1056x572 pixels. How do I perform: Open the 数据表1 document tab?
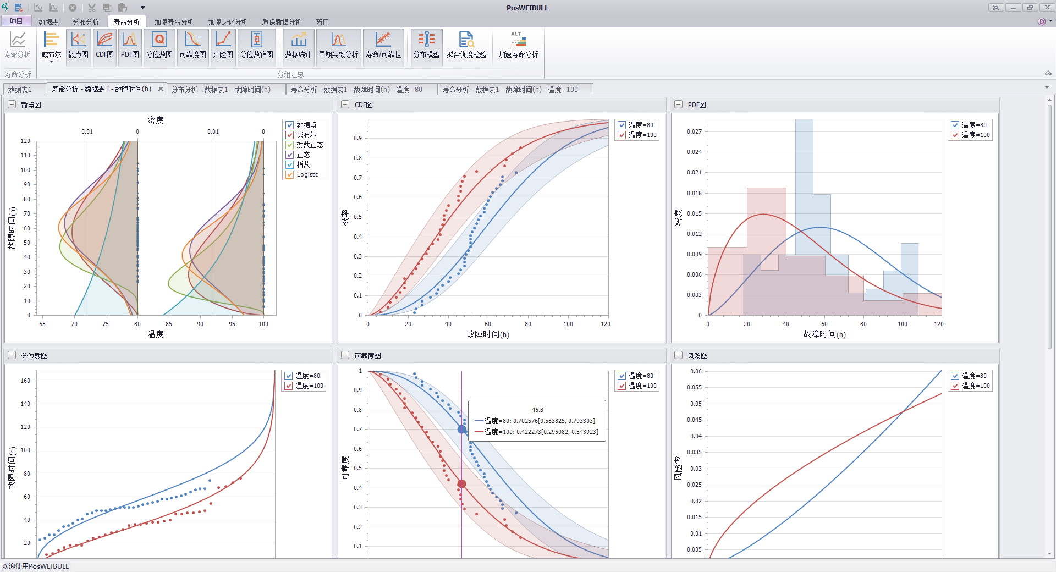point(20,89)
